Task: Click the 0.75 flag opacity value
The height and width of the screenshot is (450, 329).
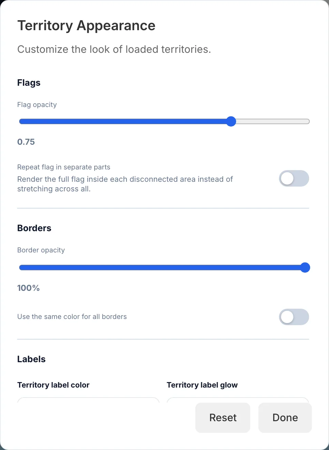Action: pos(26,142)
